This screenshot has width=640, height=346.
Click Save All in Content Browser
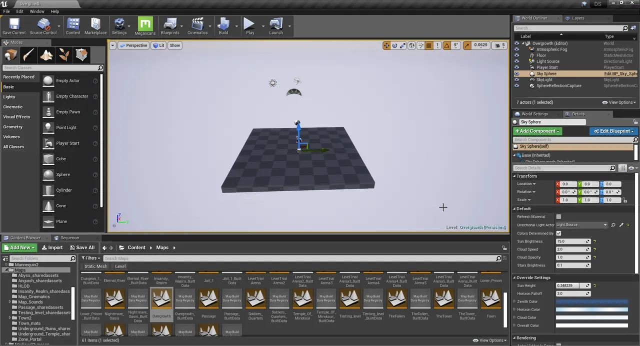point(82,248)
